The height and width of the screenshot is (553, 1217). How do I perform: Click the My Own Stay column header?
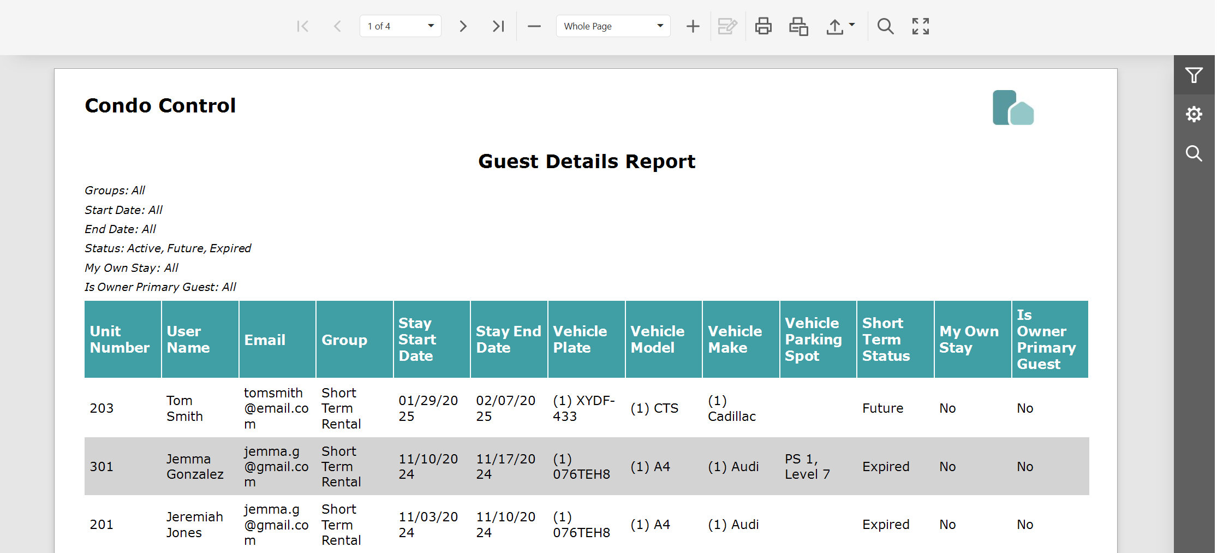[973, 340]
